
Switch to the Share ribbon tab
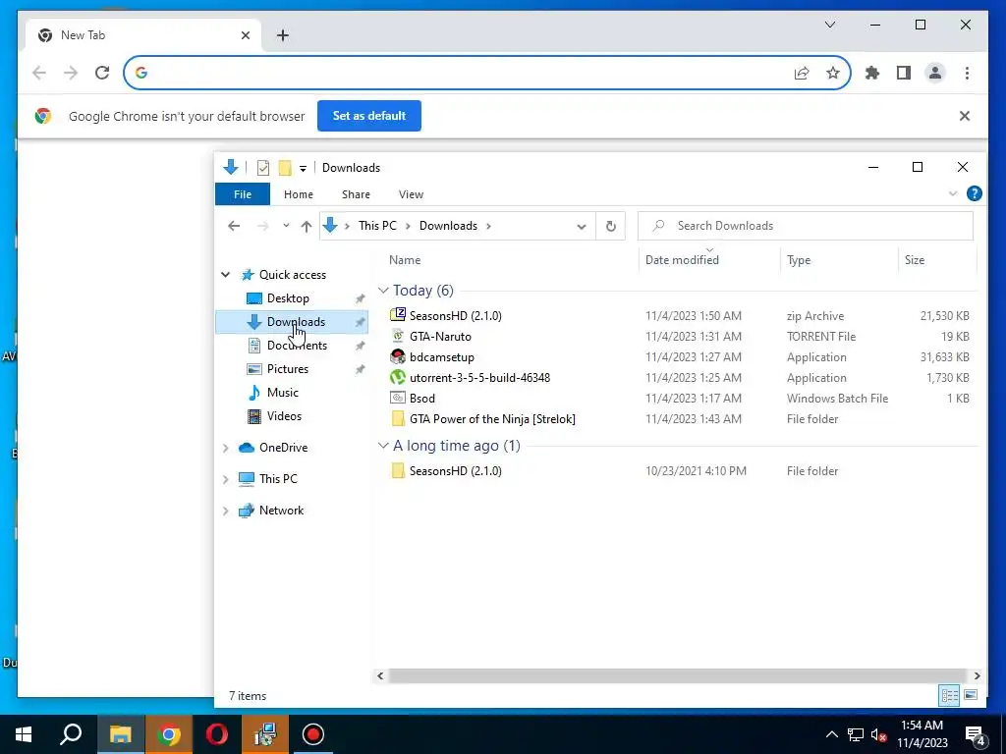click(x=356, y=194)
